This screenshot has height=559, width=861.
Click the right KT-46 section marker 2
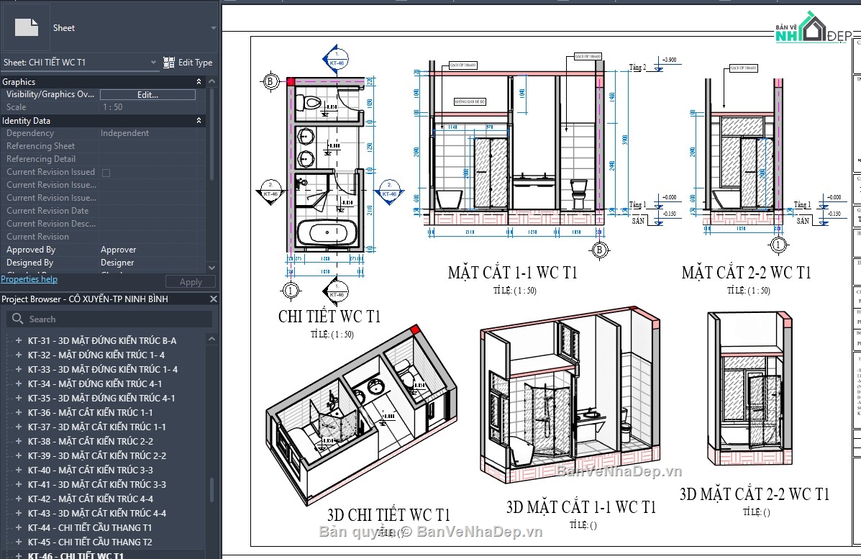pos(389,192)
